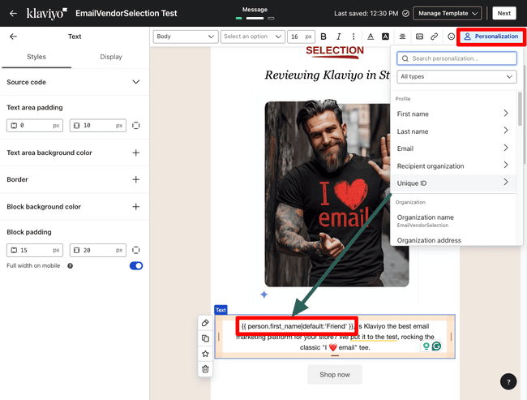Click the block padding horizontal field
This screenshot has height=400, width=527.
[x=98, y=250]
